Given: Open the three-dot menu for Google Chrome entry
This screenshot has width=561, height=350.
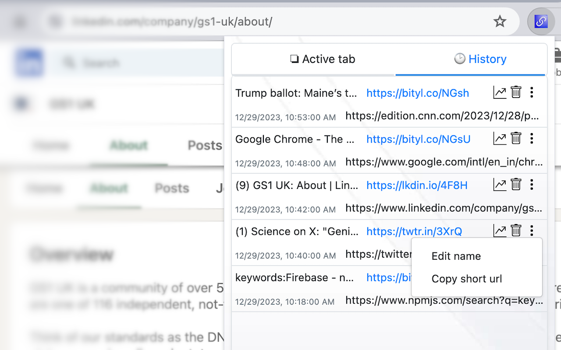Looking at the screenshot, I should 532,138.
